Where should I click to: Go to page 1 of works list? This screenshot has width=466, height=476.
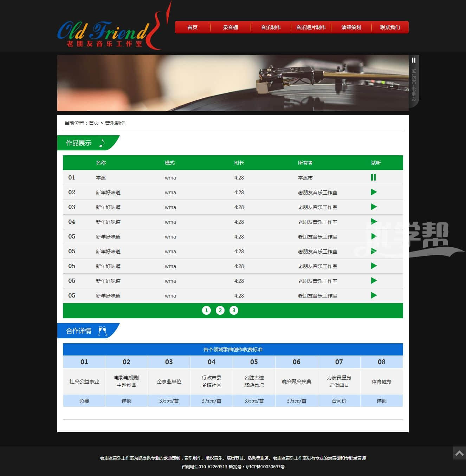pyautogui.click(x=206, y=311)
